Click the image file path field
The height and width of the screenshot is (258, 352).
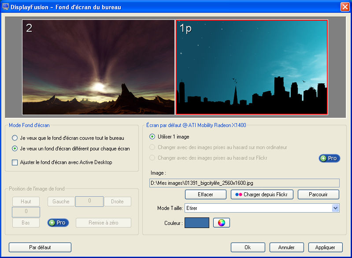coord(244,183)
